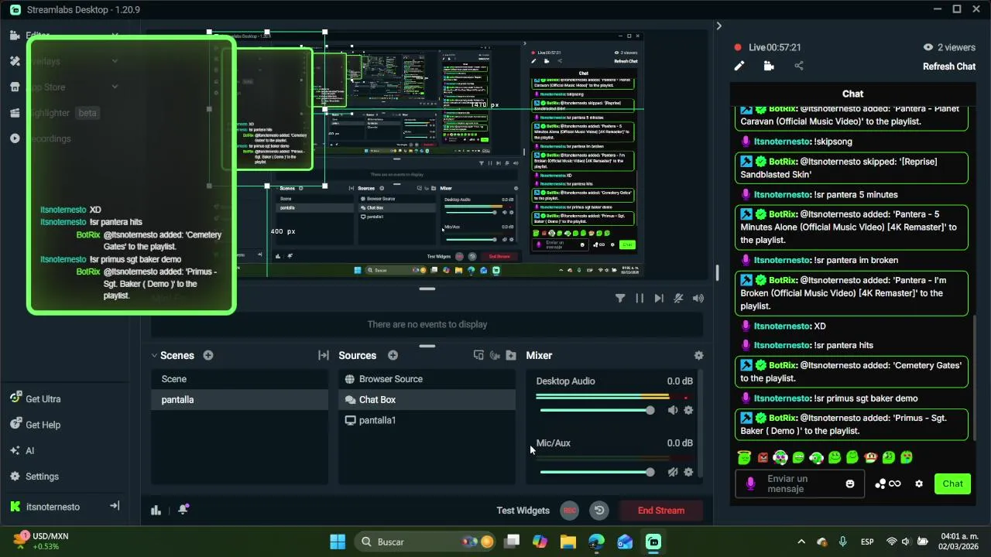The image size is (991, 557).
Task: Open scene transitions icon in Scenes panel
Action: [x=324, y=355]
